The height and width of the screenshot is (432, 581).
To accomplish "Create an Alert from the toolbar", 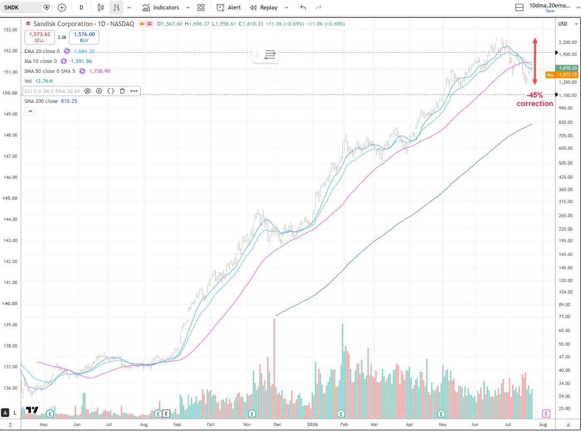I will coord(229,7).
